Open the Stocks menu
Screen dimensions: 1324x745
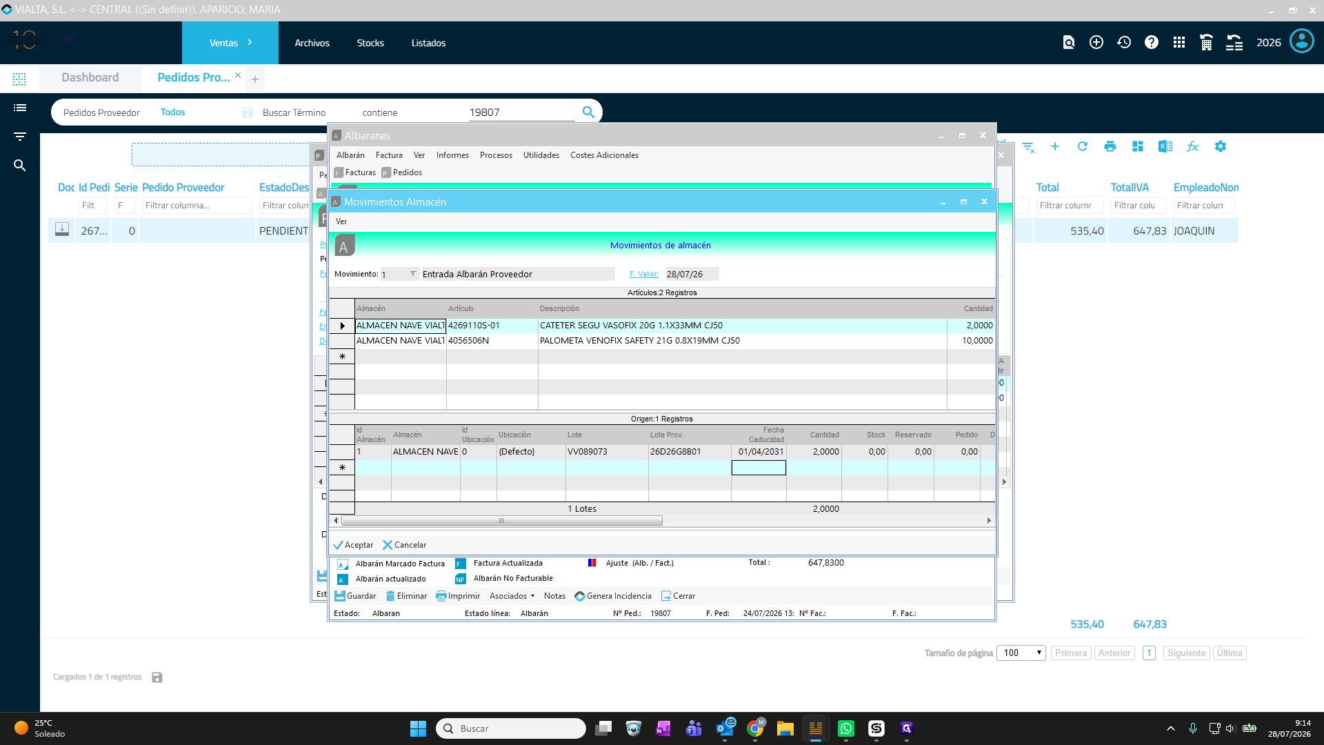370,43
